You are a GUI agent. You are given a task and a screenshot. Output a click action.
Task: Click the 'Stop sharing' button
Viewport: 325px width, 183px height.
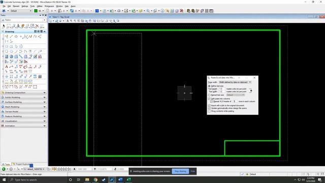tap(180, 171)
